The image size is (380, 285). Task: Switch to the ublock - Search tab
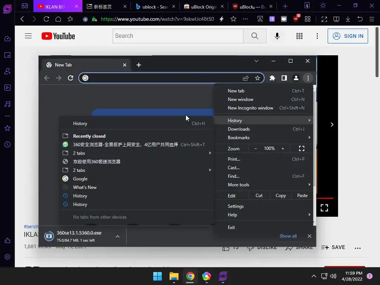coord(155,7)
